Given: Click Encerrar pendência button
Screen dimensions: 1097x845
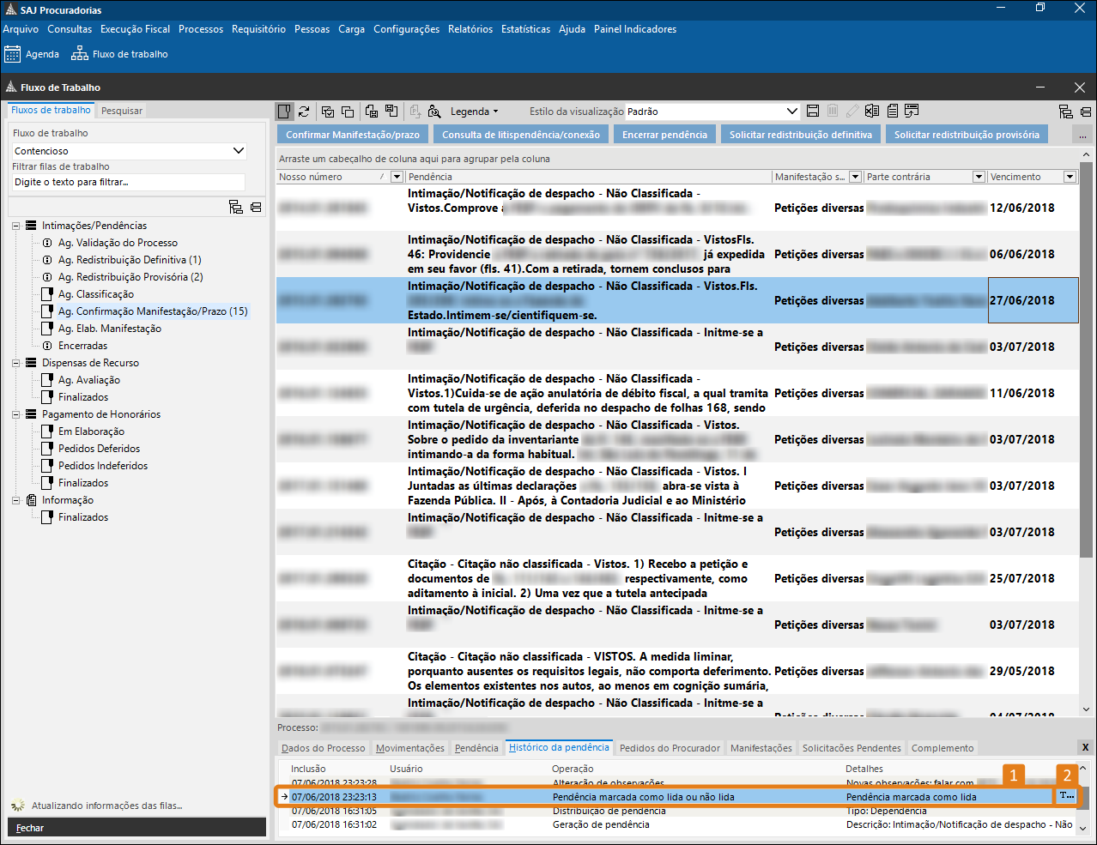Looking at the screenshot, I should tap(664, 135).
